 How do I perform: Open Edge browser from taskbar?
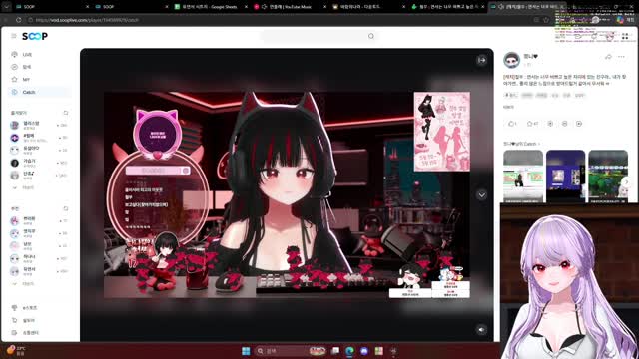click(x=350, y=351)
